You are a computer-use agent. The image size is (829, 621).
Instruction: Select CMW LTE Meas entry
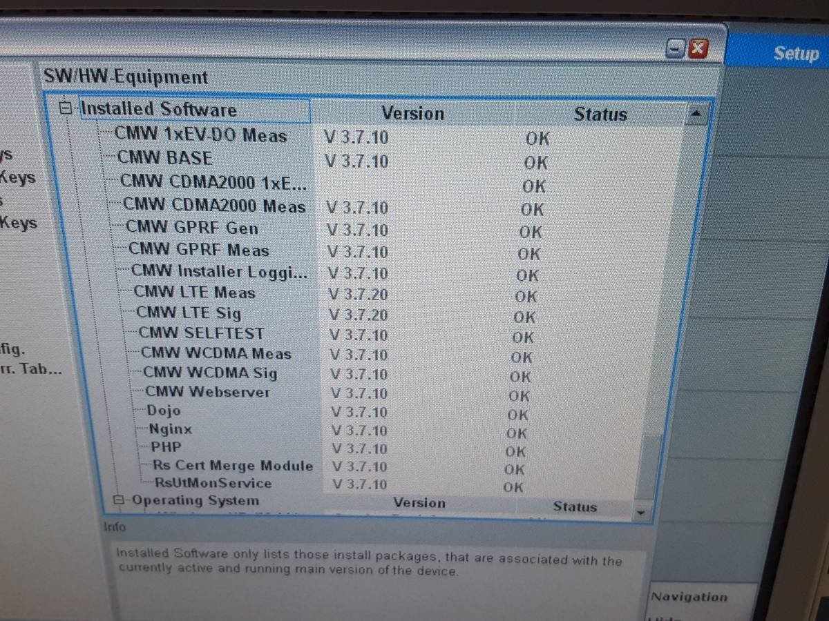[194, 293]
